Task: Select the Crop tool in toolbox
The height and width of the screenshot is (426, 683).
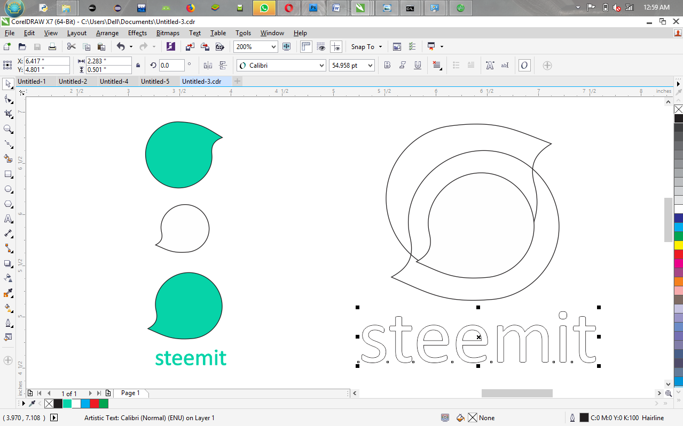Action: coord(8,114)
